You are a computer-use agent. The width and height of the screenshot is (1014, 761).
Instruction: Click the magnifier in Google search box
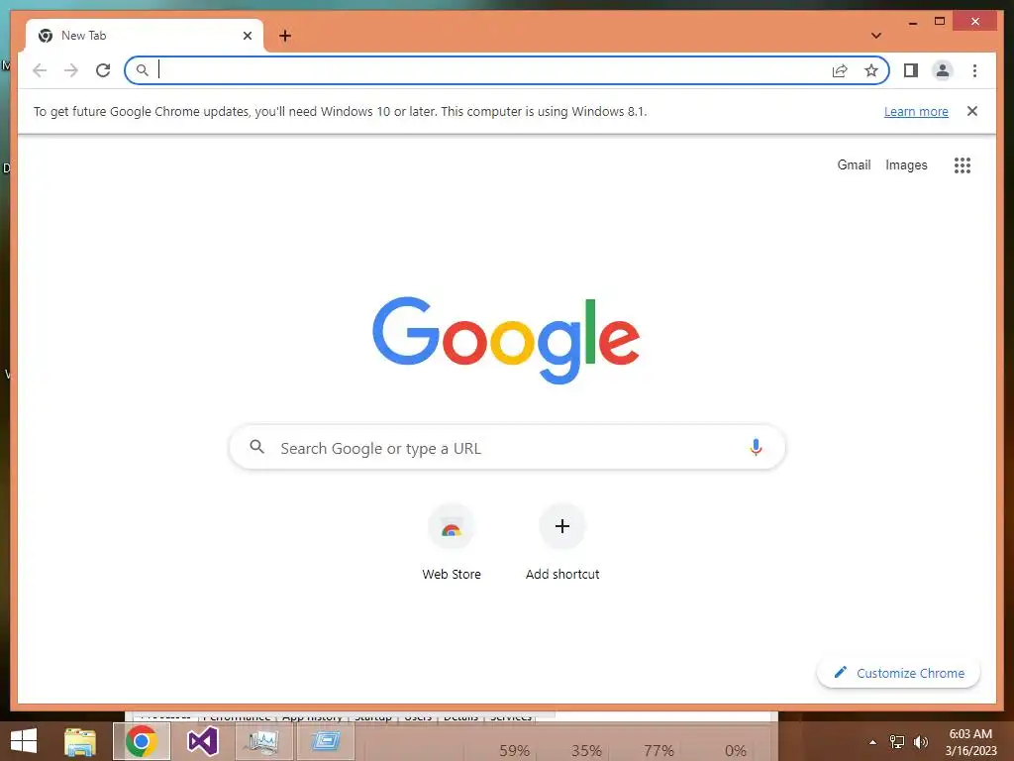(256, 447)
